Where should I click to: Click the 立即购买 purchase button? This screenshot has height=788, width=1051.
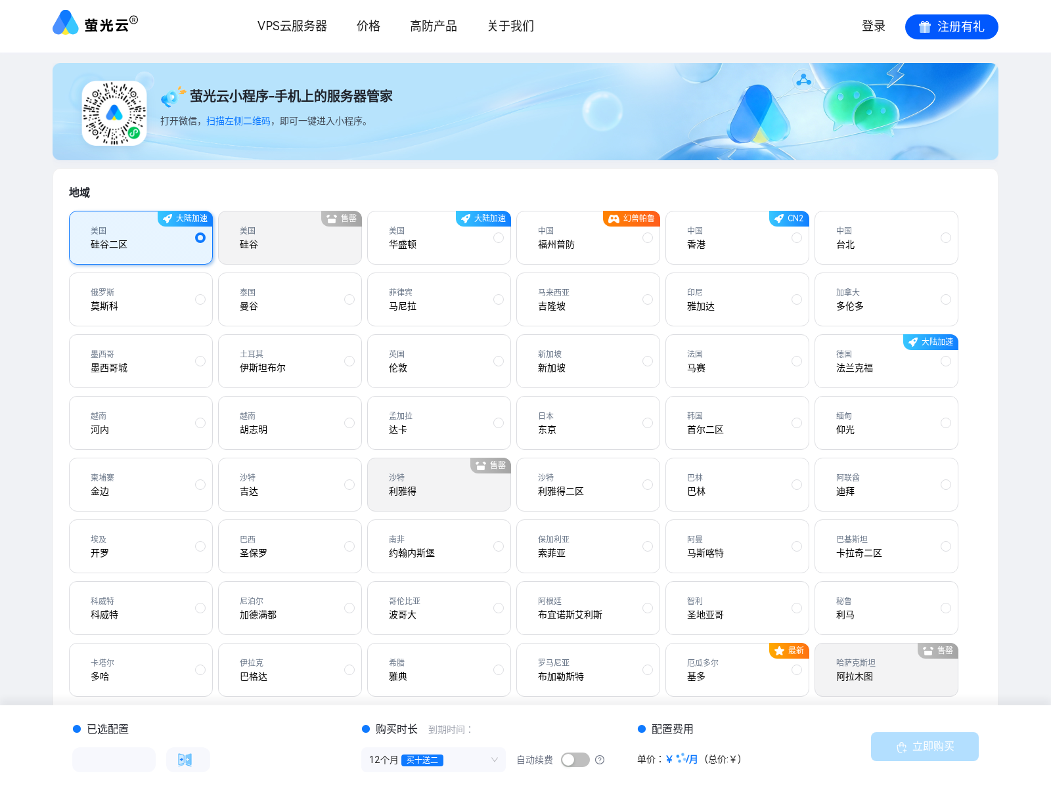[925, 747]
